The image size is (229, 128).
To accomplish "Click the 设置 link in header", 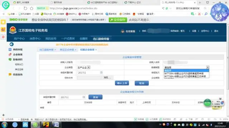I will point(194,31).
